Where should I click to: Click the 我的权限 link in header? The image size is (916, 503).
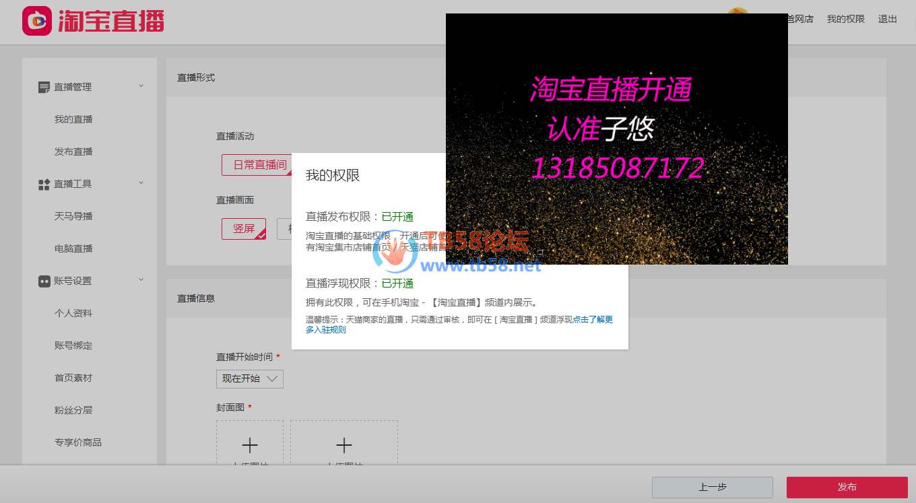[845, 19]
